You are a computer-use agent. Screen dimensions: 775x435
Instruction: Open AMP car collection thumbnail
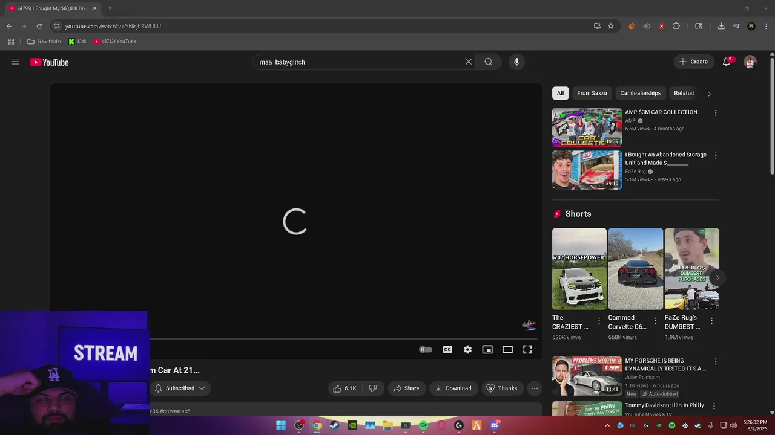(587, 127)
